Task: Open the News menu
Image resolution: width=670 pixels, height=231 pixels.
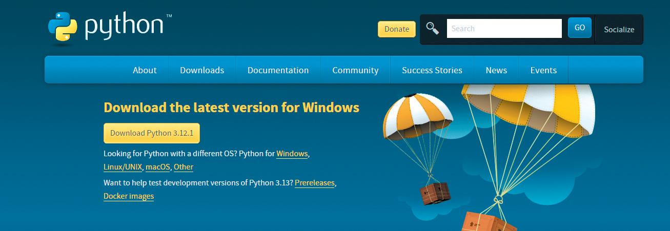Action: [x=496, y=70]
